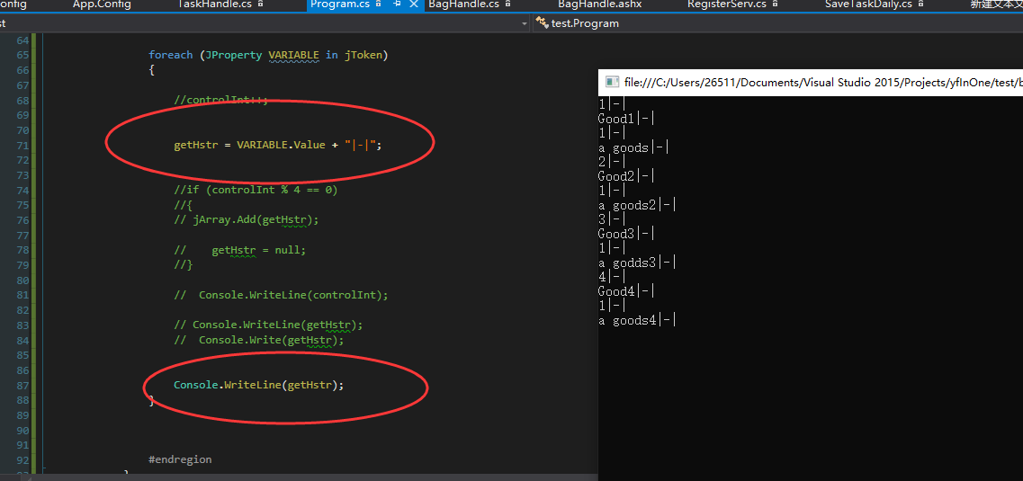The height and width of the screenshot is (481, 1023).
Task: Select the Program.cs tab
Action: pyautogui.click(x=341, y=4)
